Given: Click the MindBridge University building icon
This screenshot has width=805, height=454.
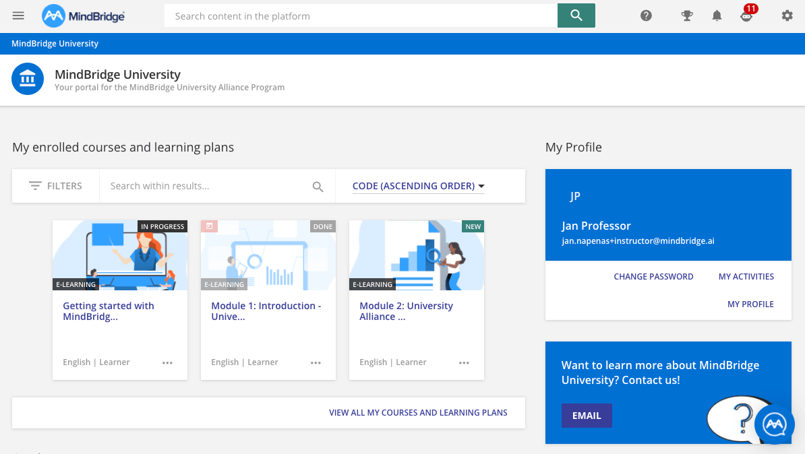Looking at the screenshot, I should 28,79.
